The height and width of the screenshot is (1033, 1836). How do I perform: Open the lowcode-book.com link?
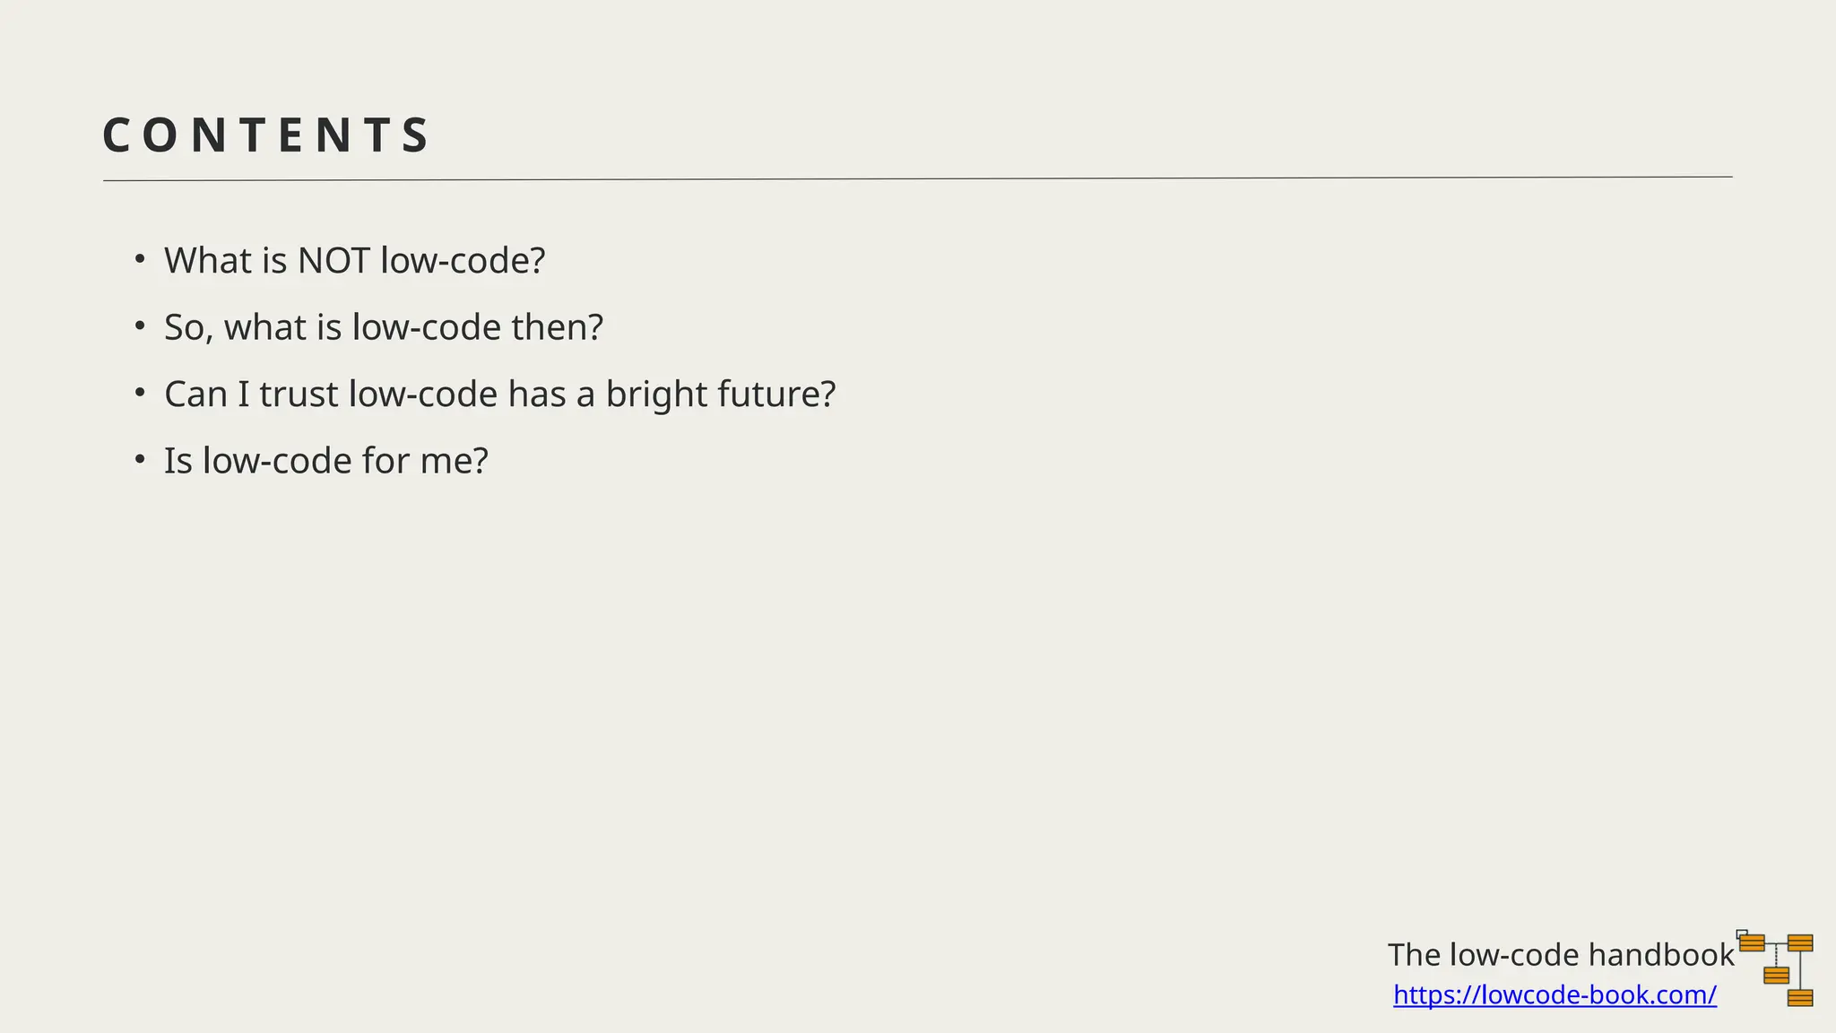[1555, 994]
